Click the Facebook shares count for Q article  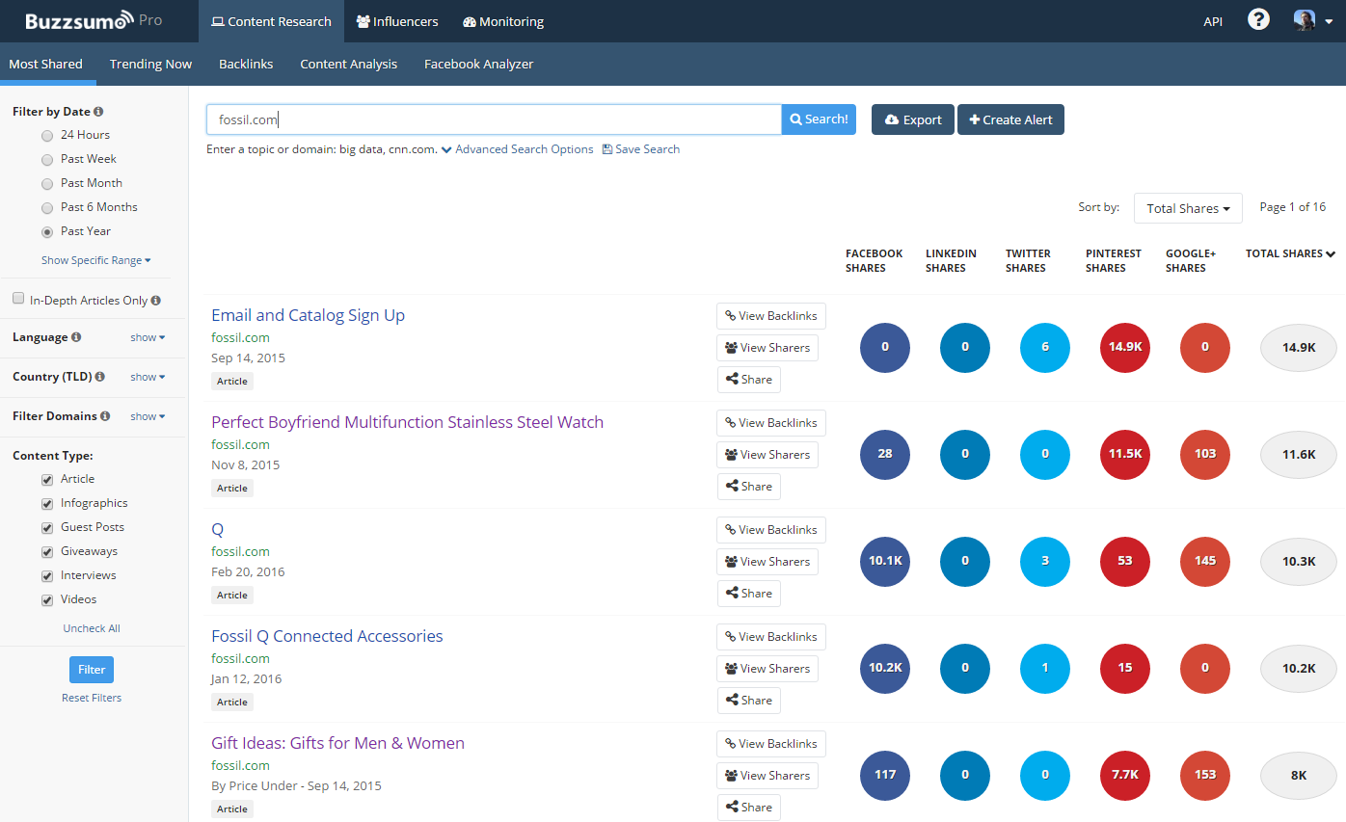tap(884, 561)
